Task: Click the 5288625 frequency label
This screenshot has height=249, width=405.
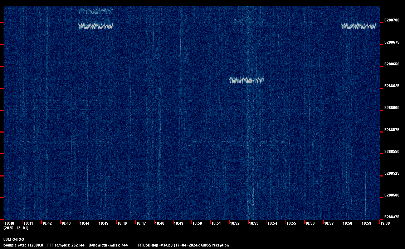Action: point(392,86)
